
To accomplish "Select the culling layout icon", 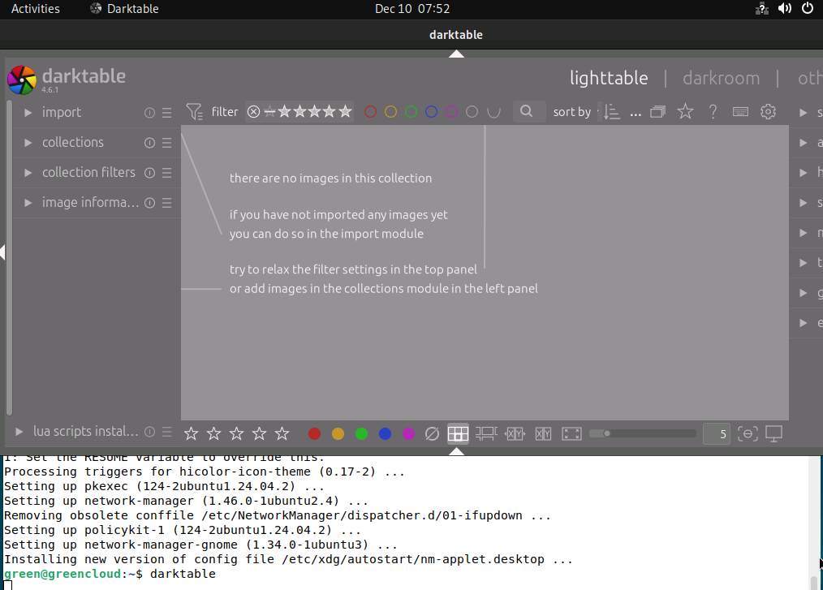I will 515,433.
